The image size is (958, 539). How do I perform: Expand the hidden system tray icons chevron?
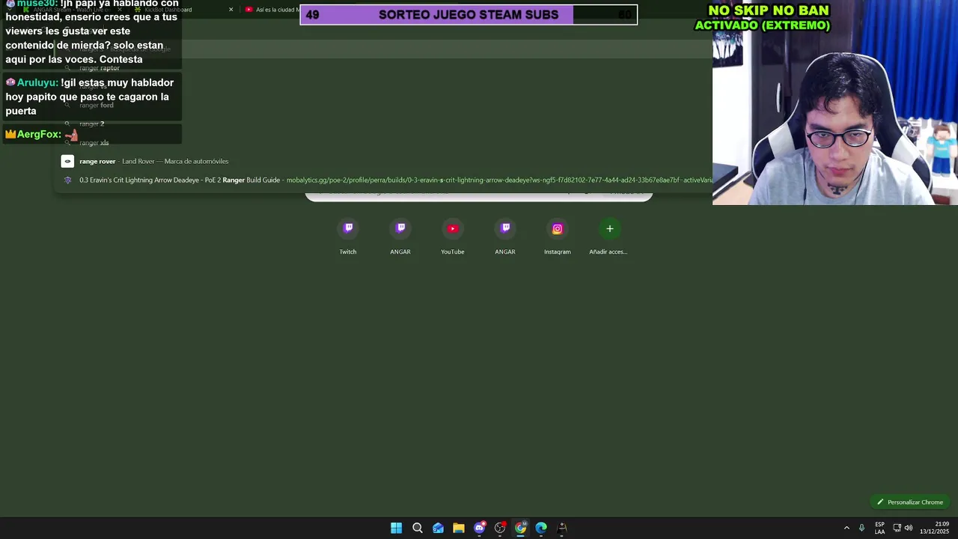pos(846,528)
